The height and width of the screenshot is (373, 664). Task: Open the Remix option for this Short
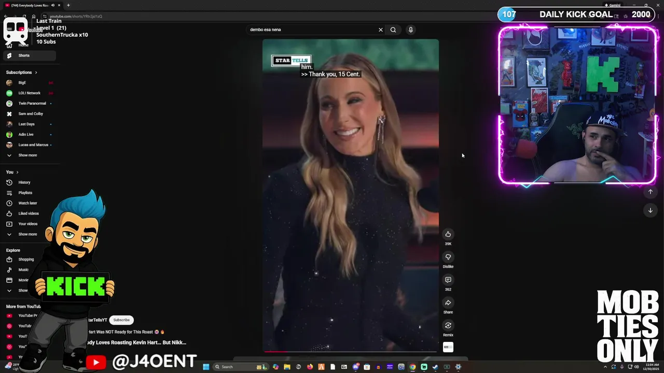[448, 325]
